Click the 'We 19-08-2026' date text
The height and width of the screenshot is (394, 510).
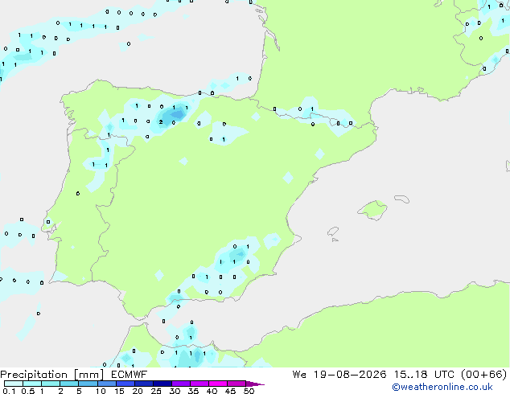[339, 374]
